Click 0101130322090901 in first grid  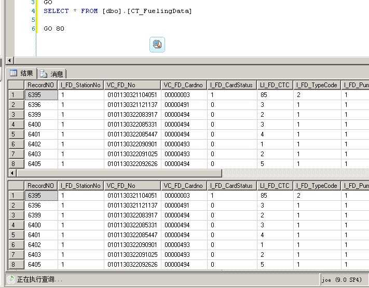(132, 144)
